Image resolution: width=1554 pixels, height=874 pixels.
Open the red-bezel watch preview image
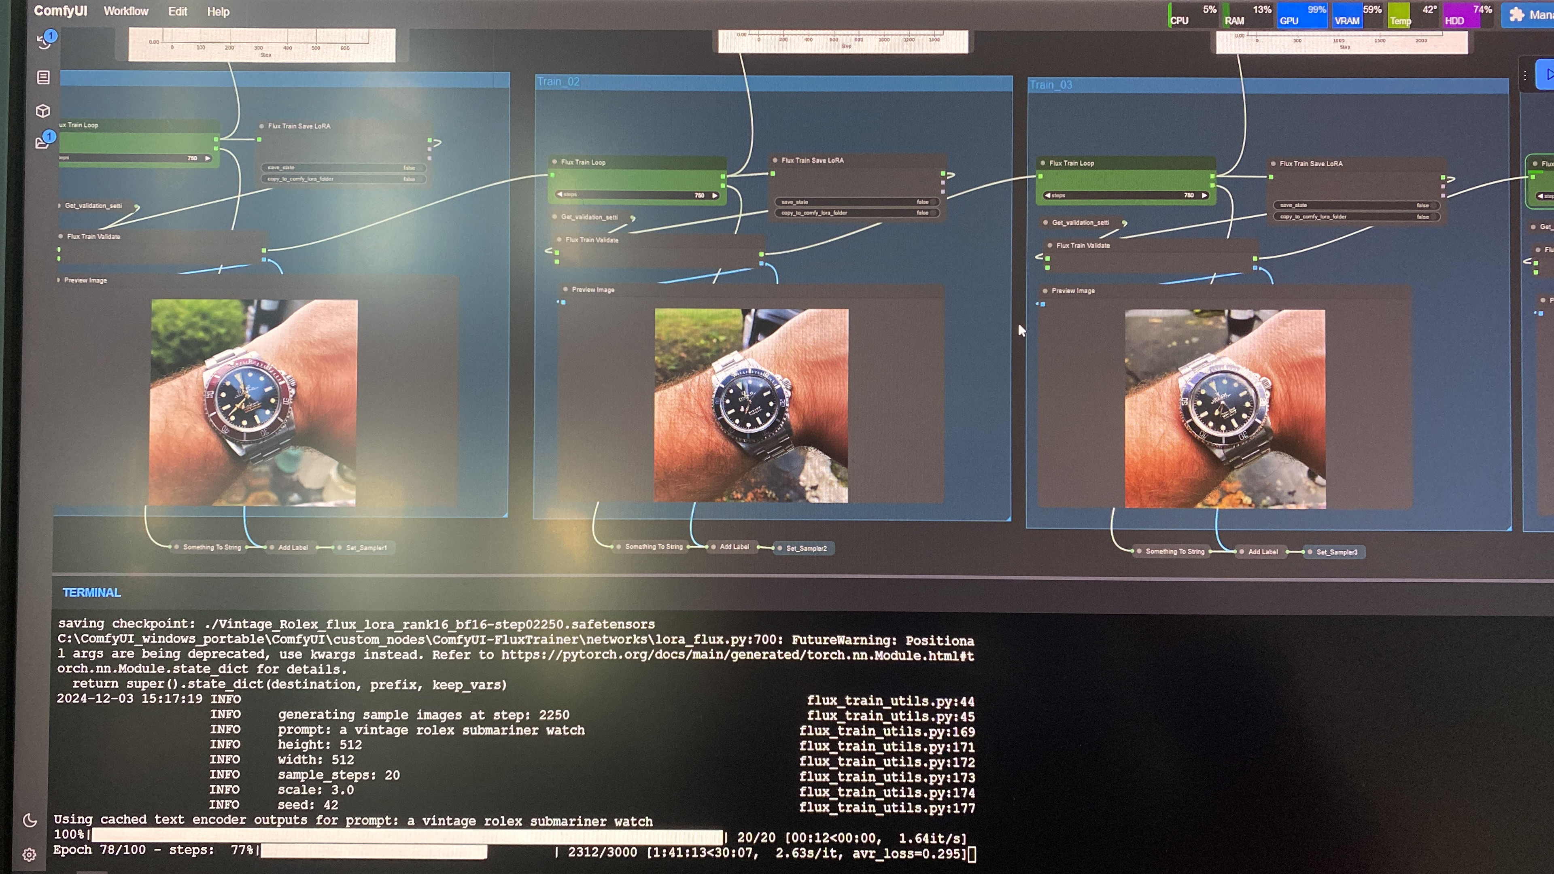pyautogui.click(x=253, y=402)
